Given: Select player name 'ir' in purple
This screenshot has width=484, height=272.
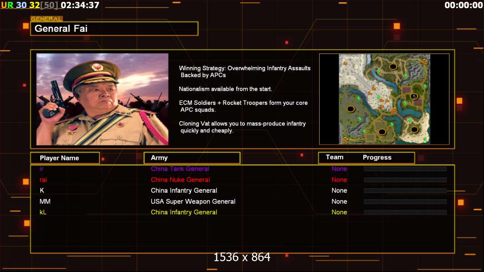Looking at the screenshot, I should 41,169.
